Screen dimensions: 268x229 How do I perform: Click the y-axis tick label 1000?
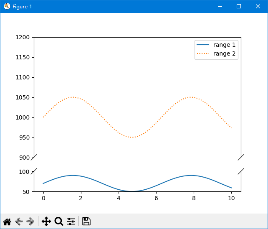point(23,117)
